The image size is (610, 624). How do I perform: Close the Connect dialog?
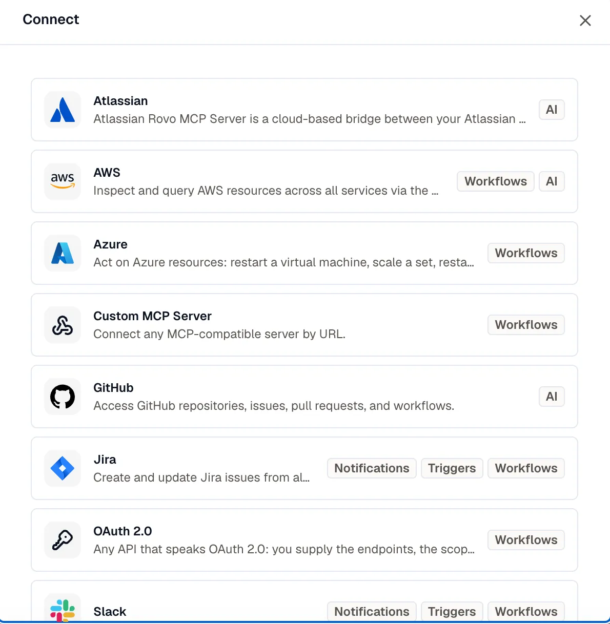coord(585,20)
